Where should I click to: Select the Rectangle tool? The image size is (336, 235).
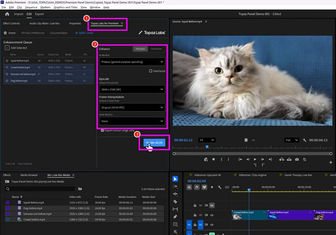[x=175, y=225]
